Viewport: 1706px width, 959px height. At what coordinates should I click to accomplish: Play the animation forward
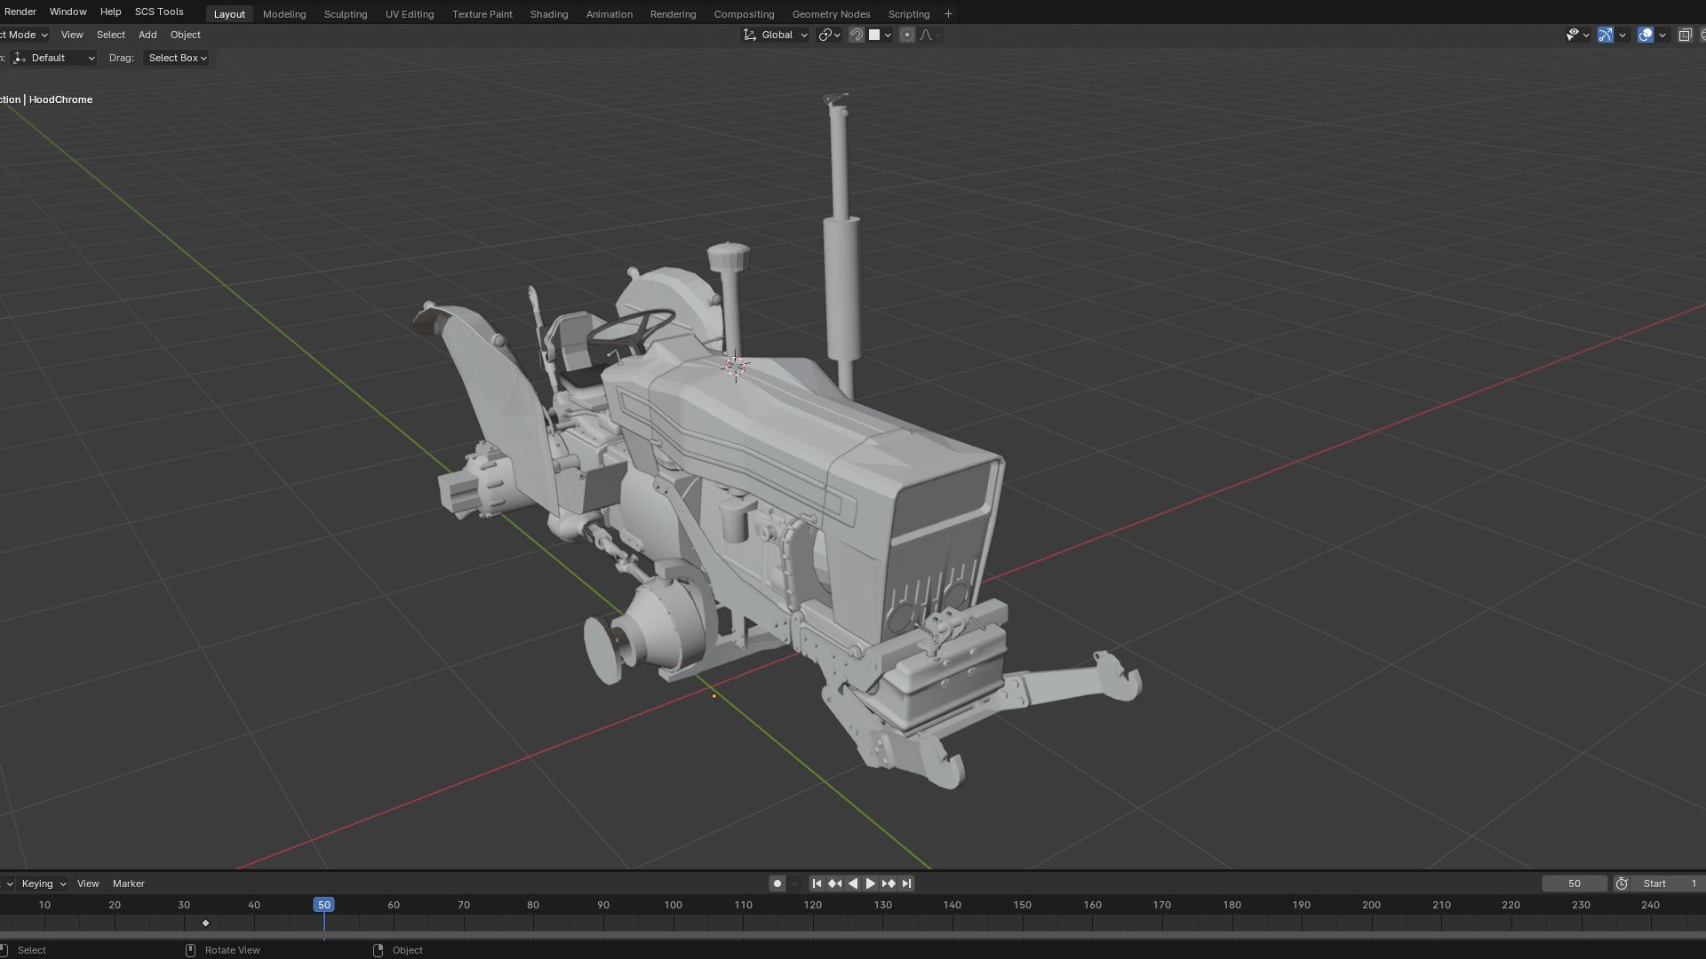coord(871,884)
